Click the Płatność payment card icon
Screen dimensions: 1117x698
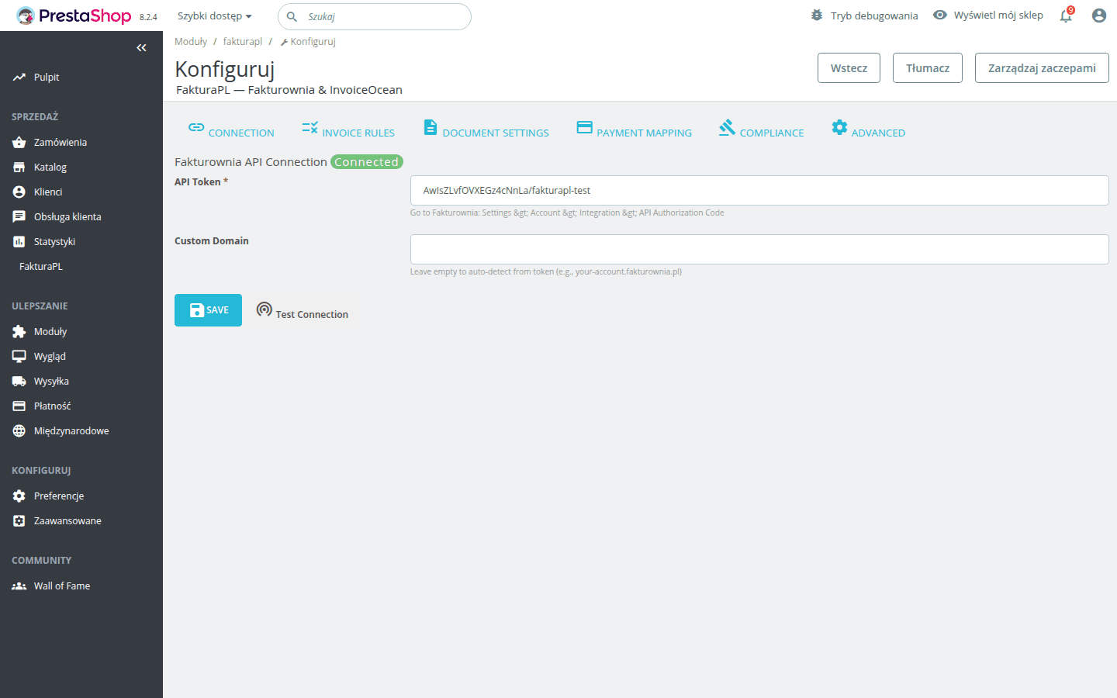click(x=19, y=406)
